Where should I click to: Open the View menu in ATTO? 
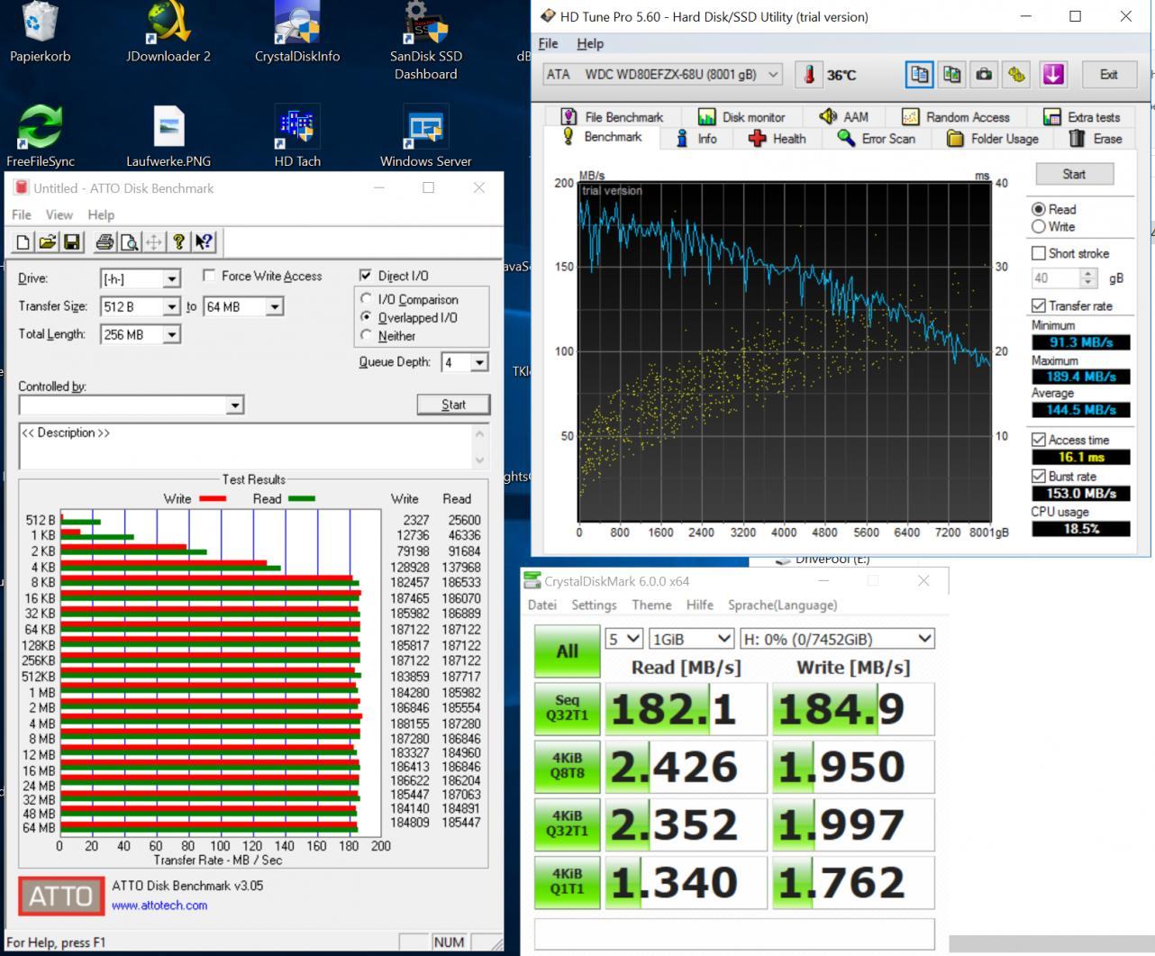(x=59, y=214)
